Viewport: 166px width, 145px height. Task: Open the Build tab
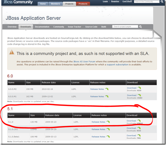tap(104, 27)
